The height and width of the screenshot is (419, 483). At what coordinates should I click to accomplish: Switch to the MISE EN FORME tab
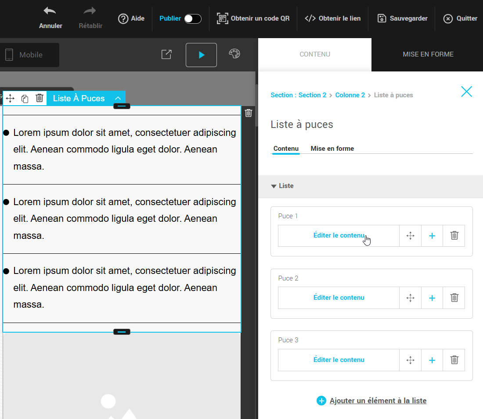(x=428, y=54)
